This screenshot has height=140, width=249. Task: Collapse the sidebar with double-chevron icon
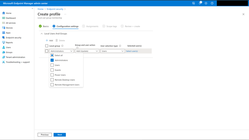pos(32,8)
